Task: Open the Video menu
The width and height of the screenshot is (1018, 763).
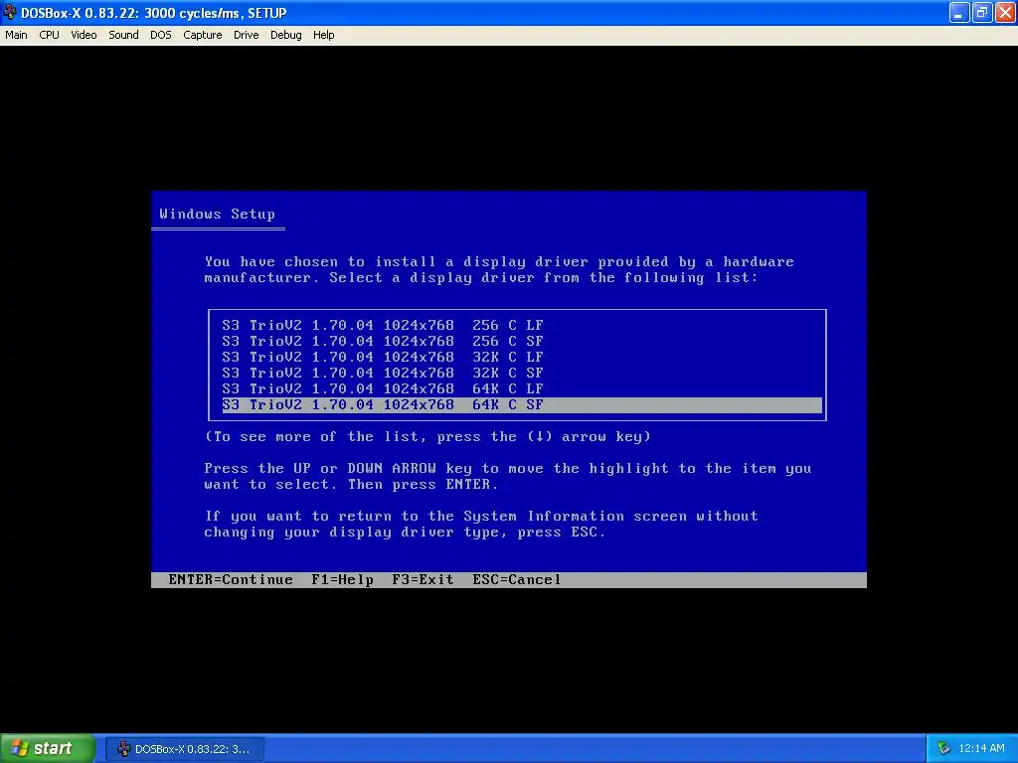Action: pos(84,35)
